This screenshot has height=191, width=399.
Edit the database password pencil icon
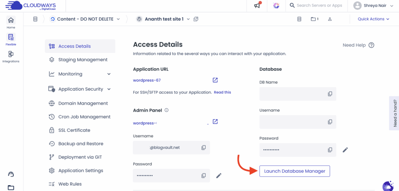pyautogui.click(x=345, y=150)
